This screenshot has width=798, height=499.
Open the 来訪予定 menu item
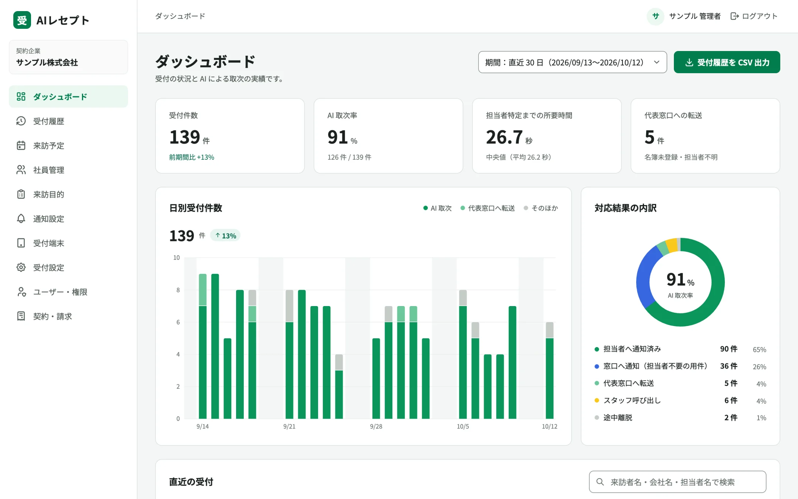pyautogui.click(x=68, y=145)
